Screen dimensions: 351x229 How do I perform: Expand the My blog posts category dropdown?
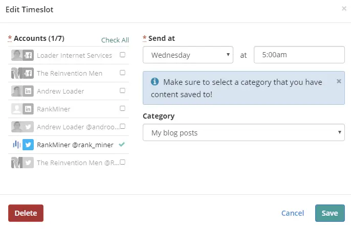[x=244, y=133]
